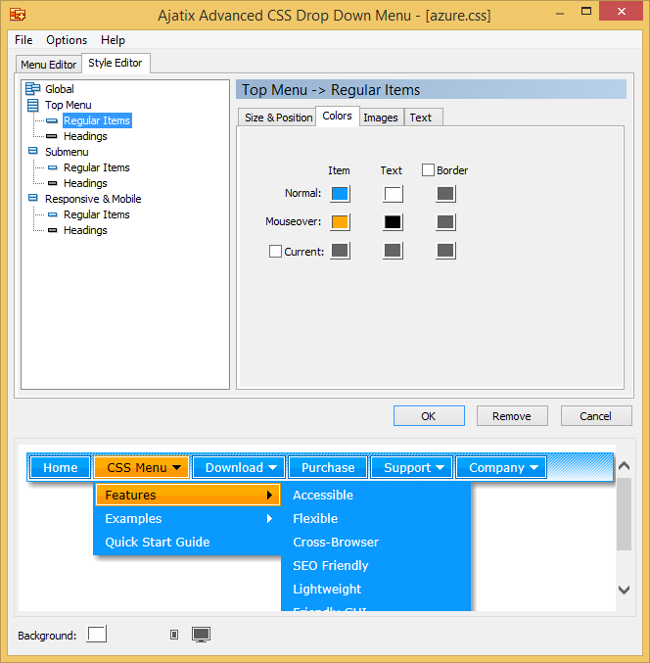Select Headings under Responsive & Mobile
The width and height of the screenshot is (650, 663).
pos(85,230)
